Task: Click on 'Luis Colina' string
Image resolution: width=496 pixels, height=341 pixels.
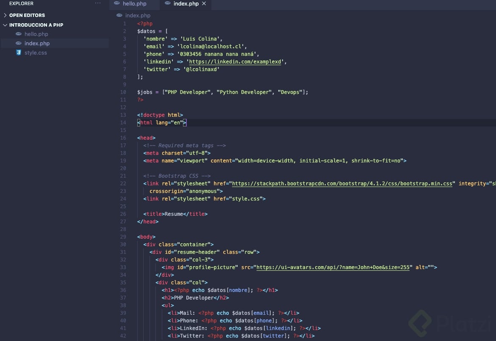Action: pyautogui.click(x=200, y=39)
